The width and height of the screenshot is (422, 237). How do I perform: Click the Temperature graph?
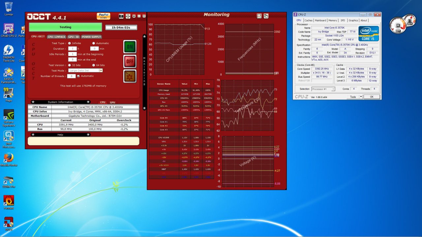coord(247,105)
